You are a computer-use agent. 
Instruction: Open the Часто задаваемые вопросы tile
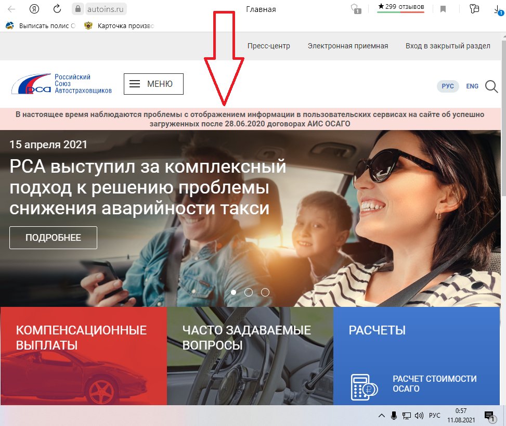250,356
